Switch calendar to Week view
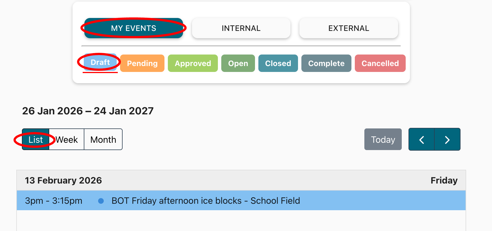Image resolution: width=492 pixels, height=231 pixels. point(67,139)
